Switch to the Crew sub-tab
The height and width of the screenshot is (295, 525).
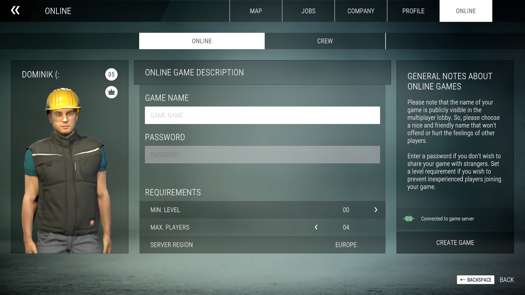coord(325,41)
